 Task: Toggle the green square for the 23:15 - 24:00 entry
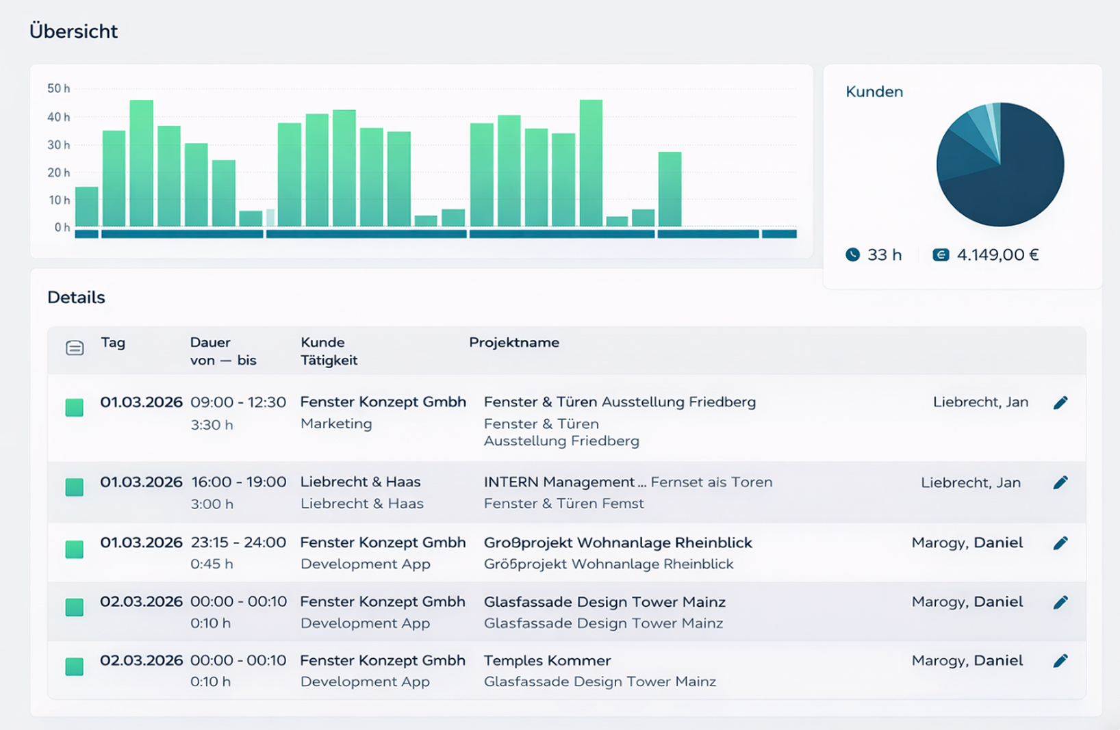pos(75,549)
